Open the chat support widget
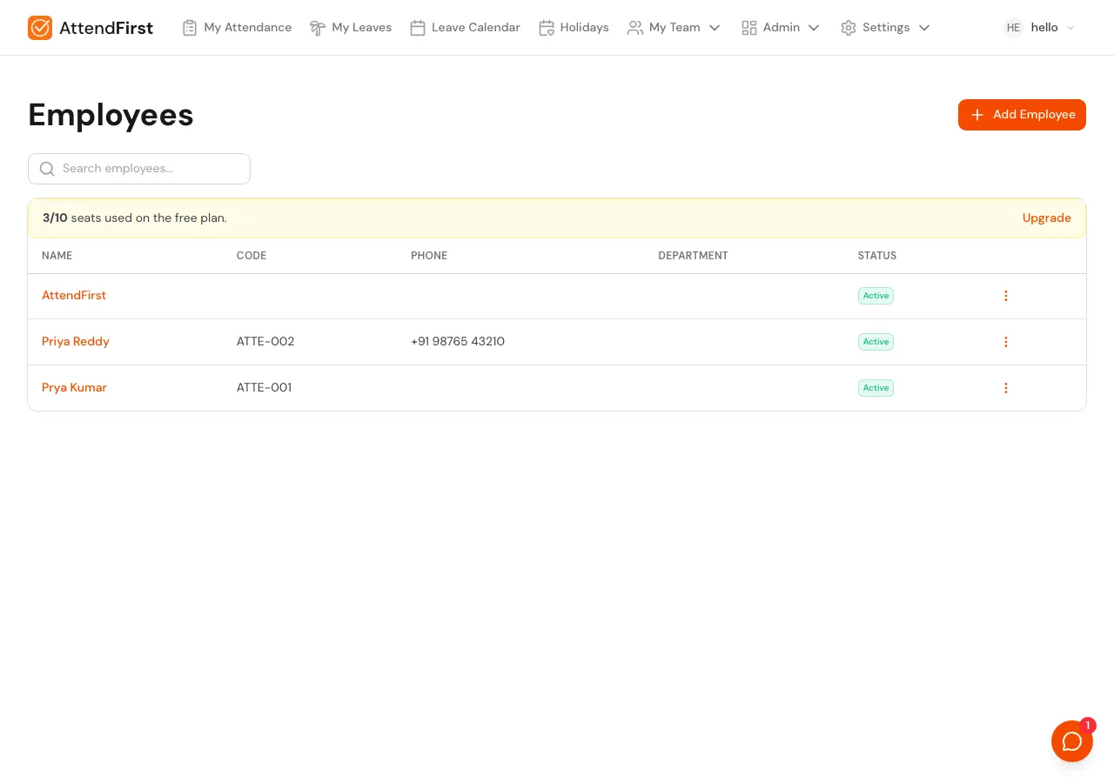1114x783 pixels. coord(1072,741)
